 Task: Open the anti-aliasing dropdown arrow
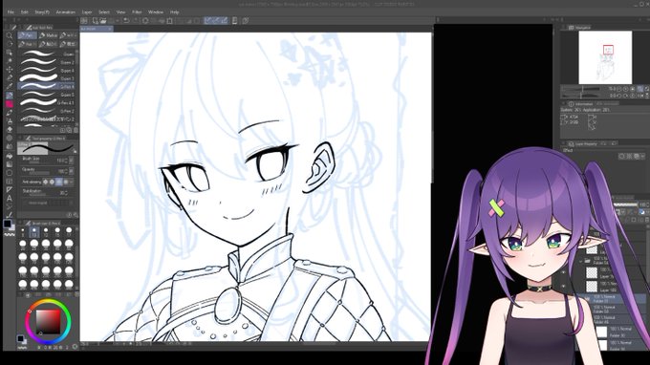point(72,182)
